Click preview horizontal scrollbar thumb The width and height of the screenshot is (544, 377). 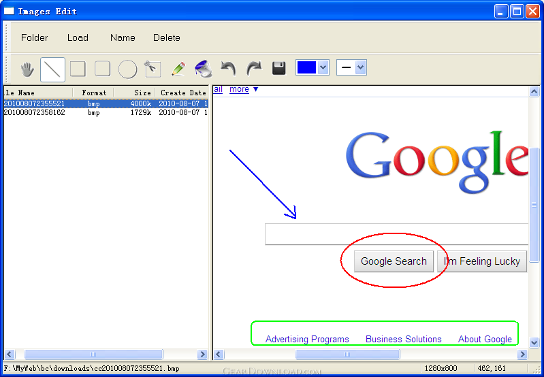point(347,354)
